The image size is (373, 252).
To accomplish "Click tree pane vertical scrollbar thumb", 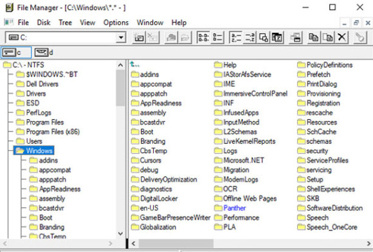I will point(121,88).
